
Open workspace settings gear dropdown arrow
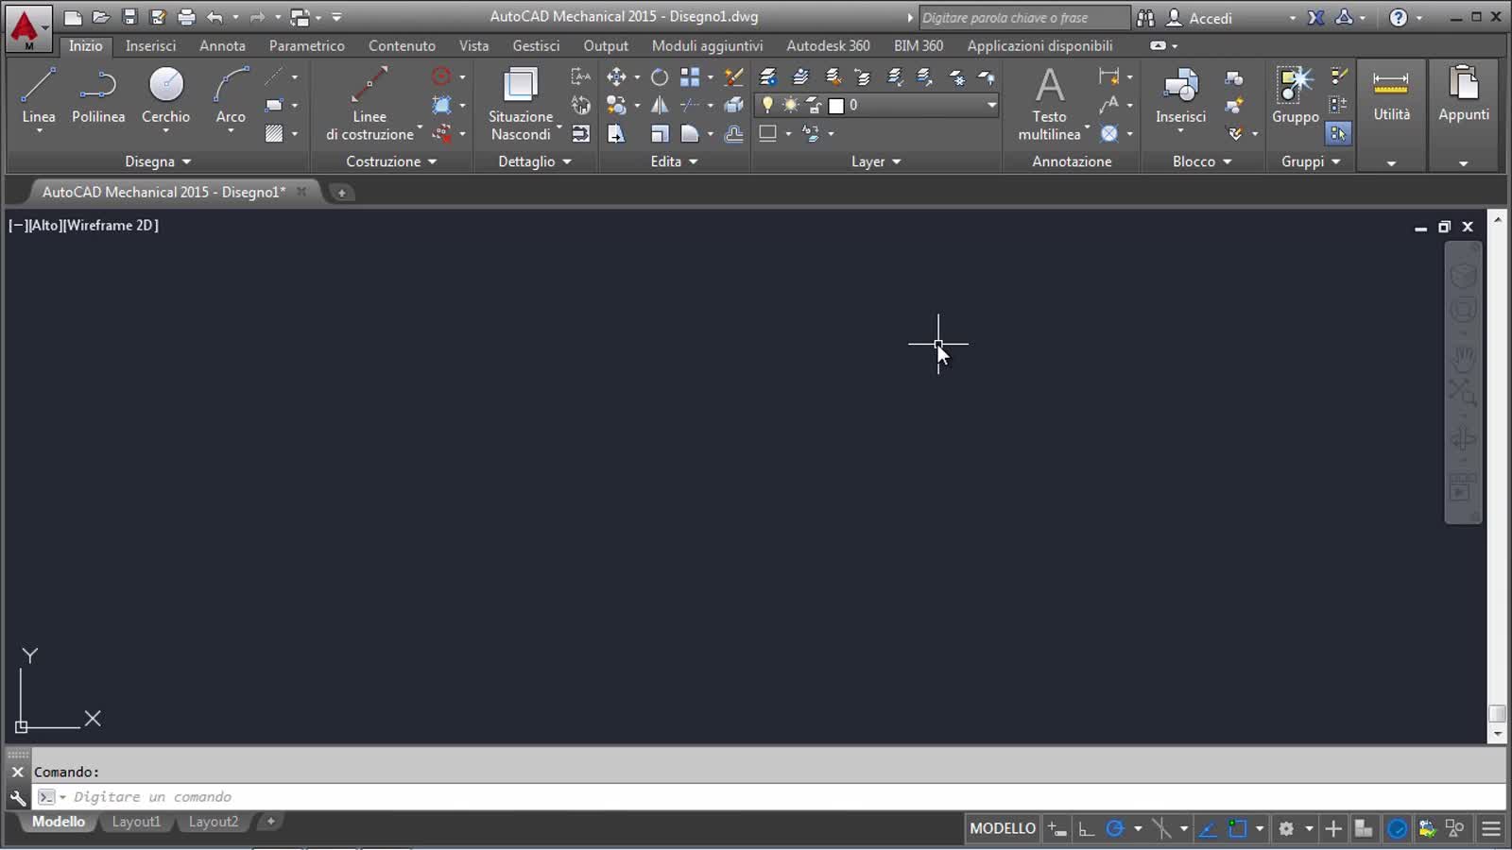[x=1309, y=829]
